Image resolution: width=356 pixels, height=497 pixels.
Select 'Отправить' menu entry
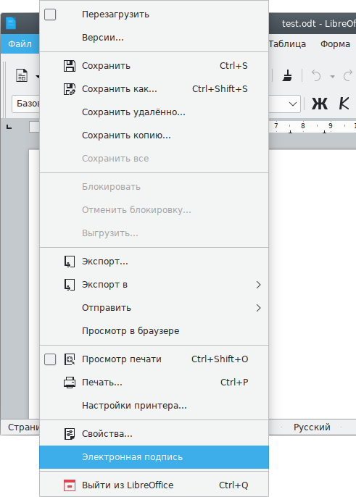point(154,308)
